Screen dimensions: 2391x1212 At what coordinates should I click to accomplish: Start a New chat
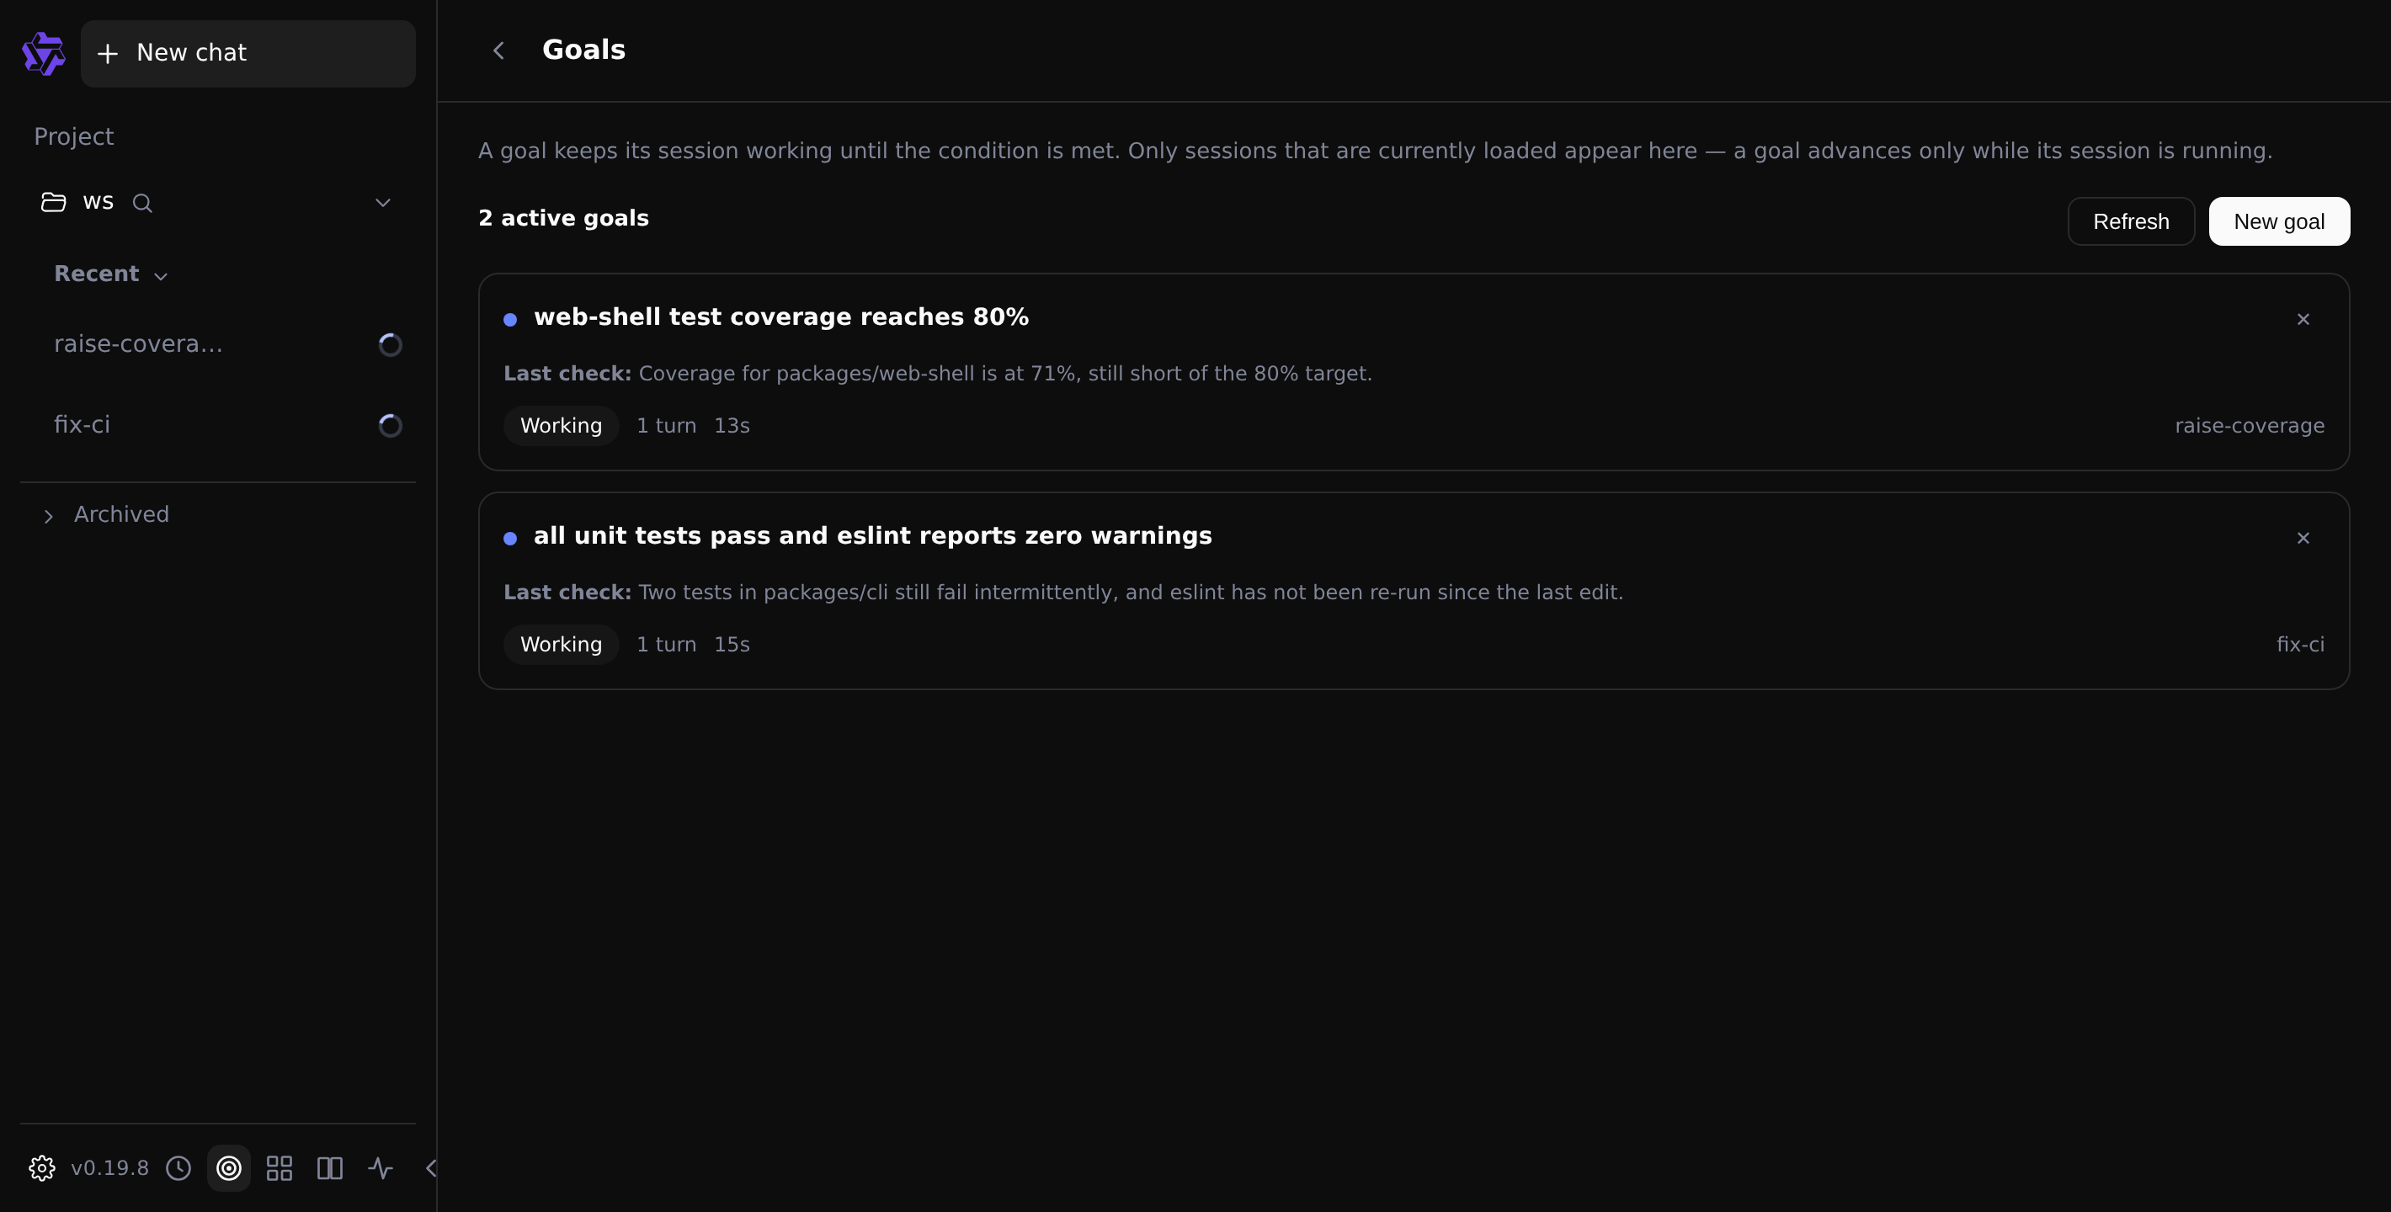pyautogui.click(x=248, y=53)
